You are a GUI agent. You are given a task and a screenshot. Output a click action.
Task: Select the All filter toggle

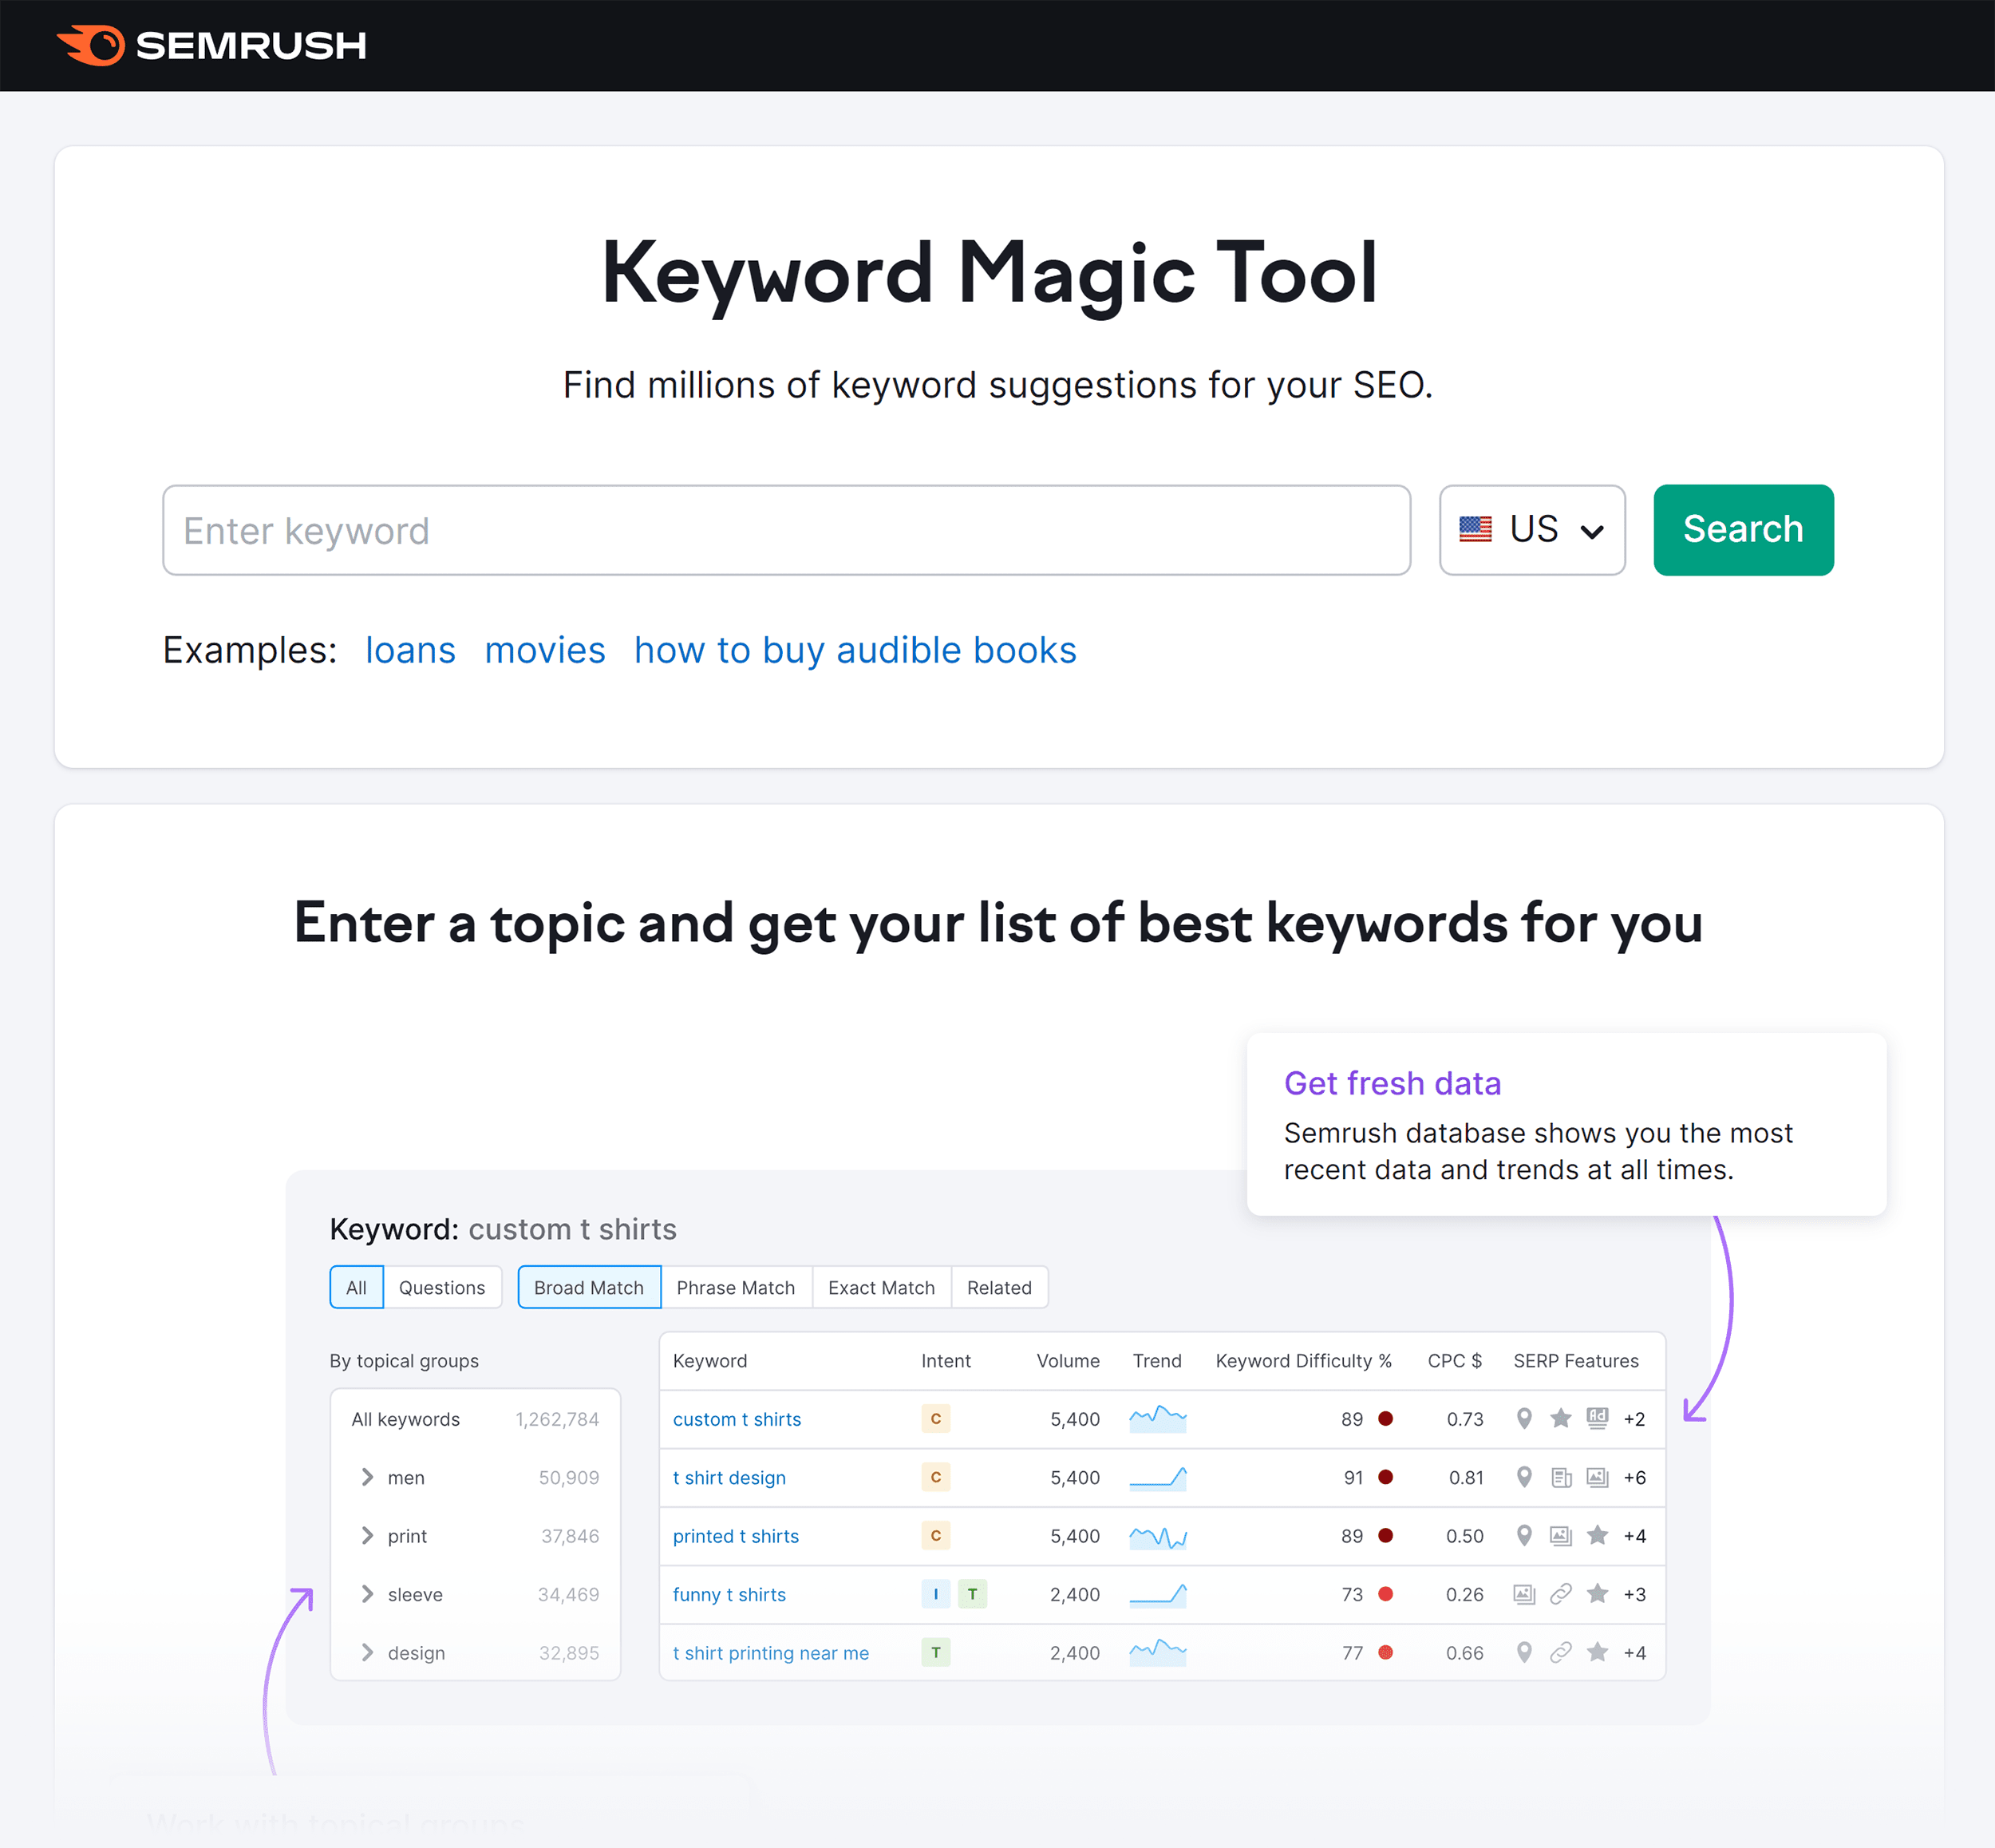[x=356, y=1287]
